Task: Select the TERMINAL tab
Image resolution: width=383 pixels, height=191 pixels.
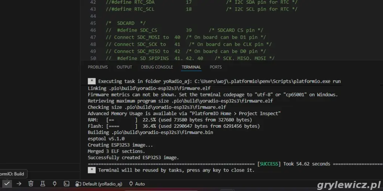Action: coord(191,67)
